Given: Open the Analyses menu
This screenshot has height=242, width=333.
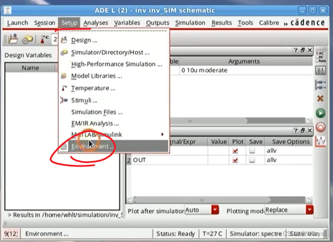Looking at the screenshot, I should pos(96,22).
